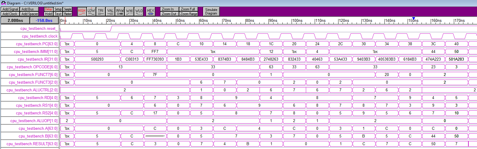The height and width of the screenshot is (149, 477).
Task: Run Simulate Diagram
Action: click(x=211, y=12)
